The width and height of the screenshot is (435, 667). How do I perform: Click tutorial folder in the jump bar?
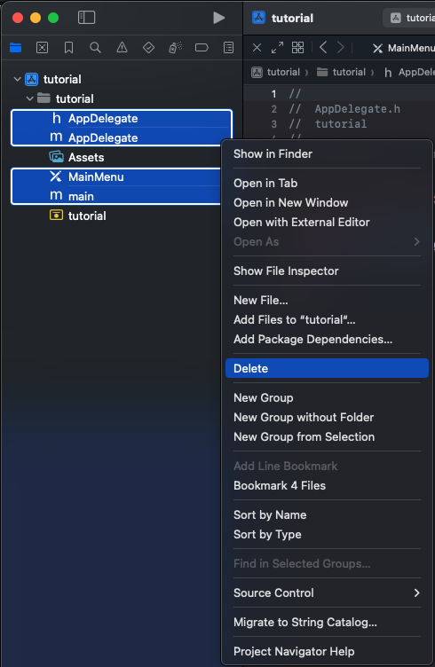[342, 73]
